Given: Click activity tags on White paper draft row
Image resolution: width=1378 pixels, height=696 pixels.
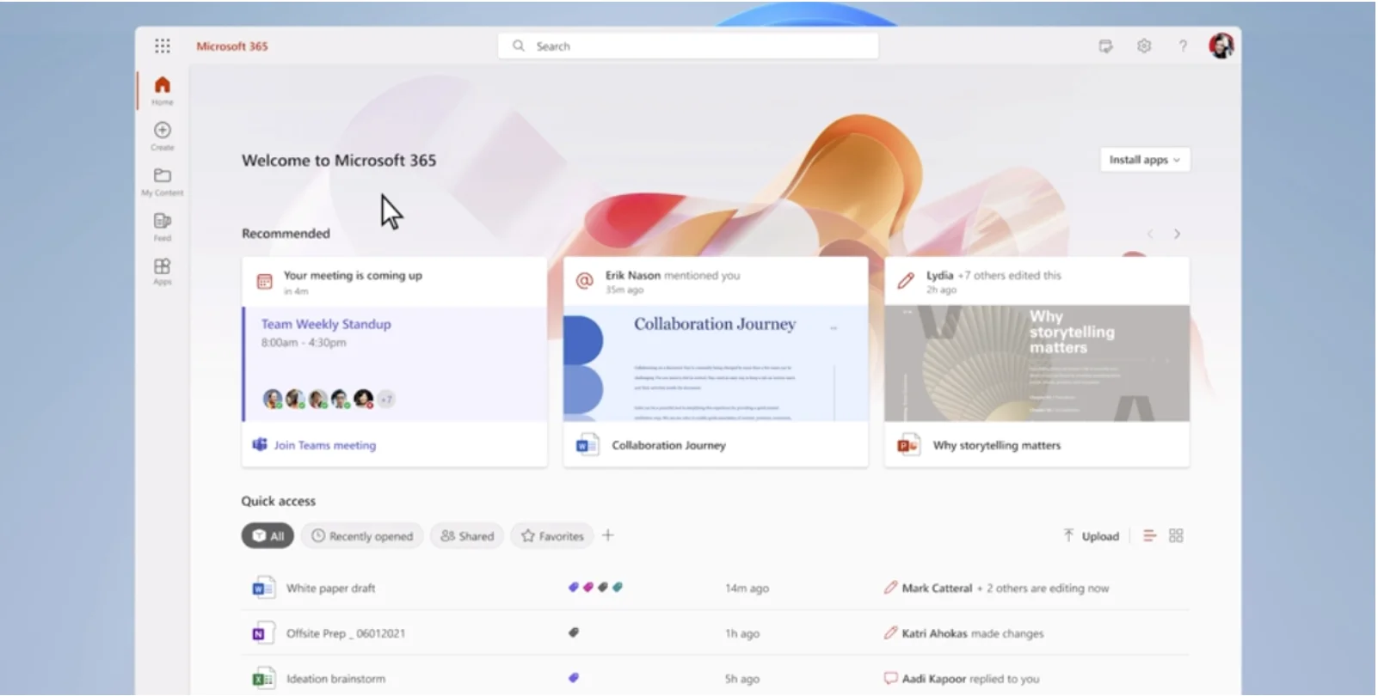Looking at the screenshot, I should (x=595, y=588).
